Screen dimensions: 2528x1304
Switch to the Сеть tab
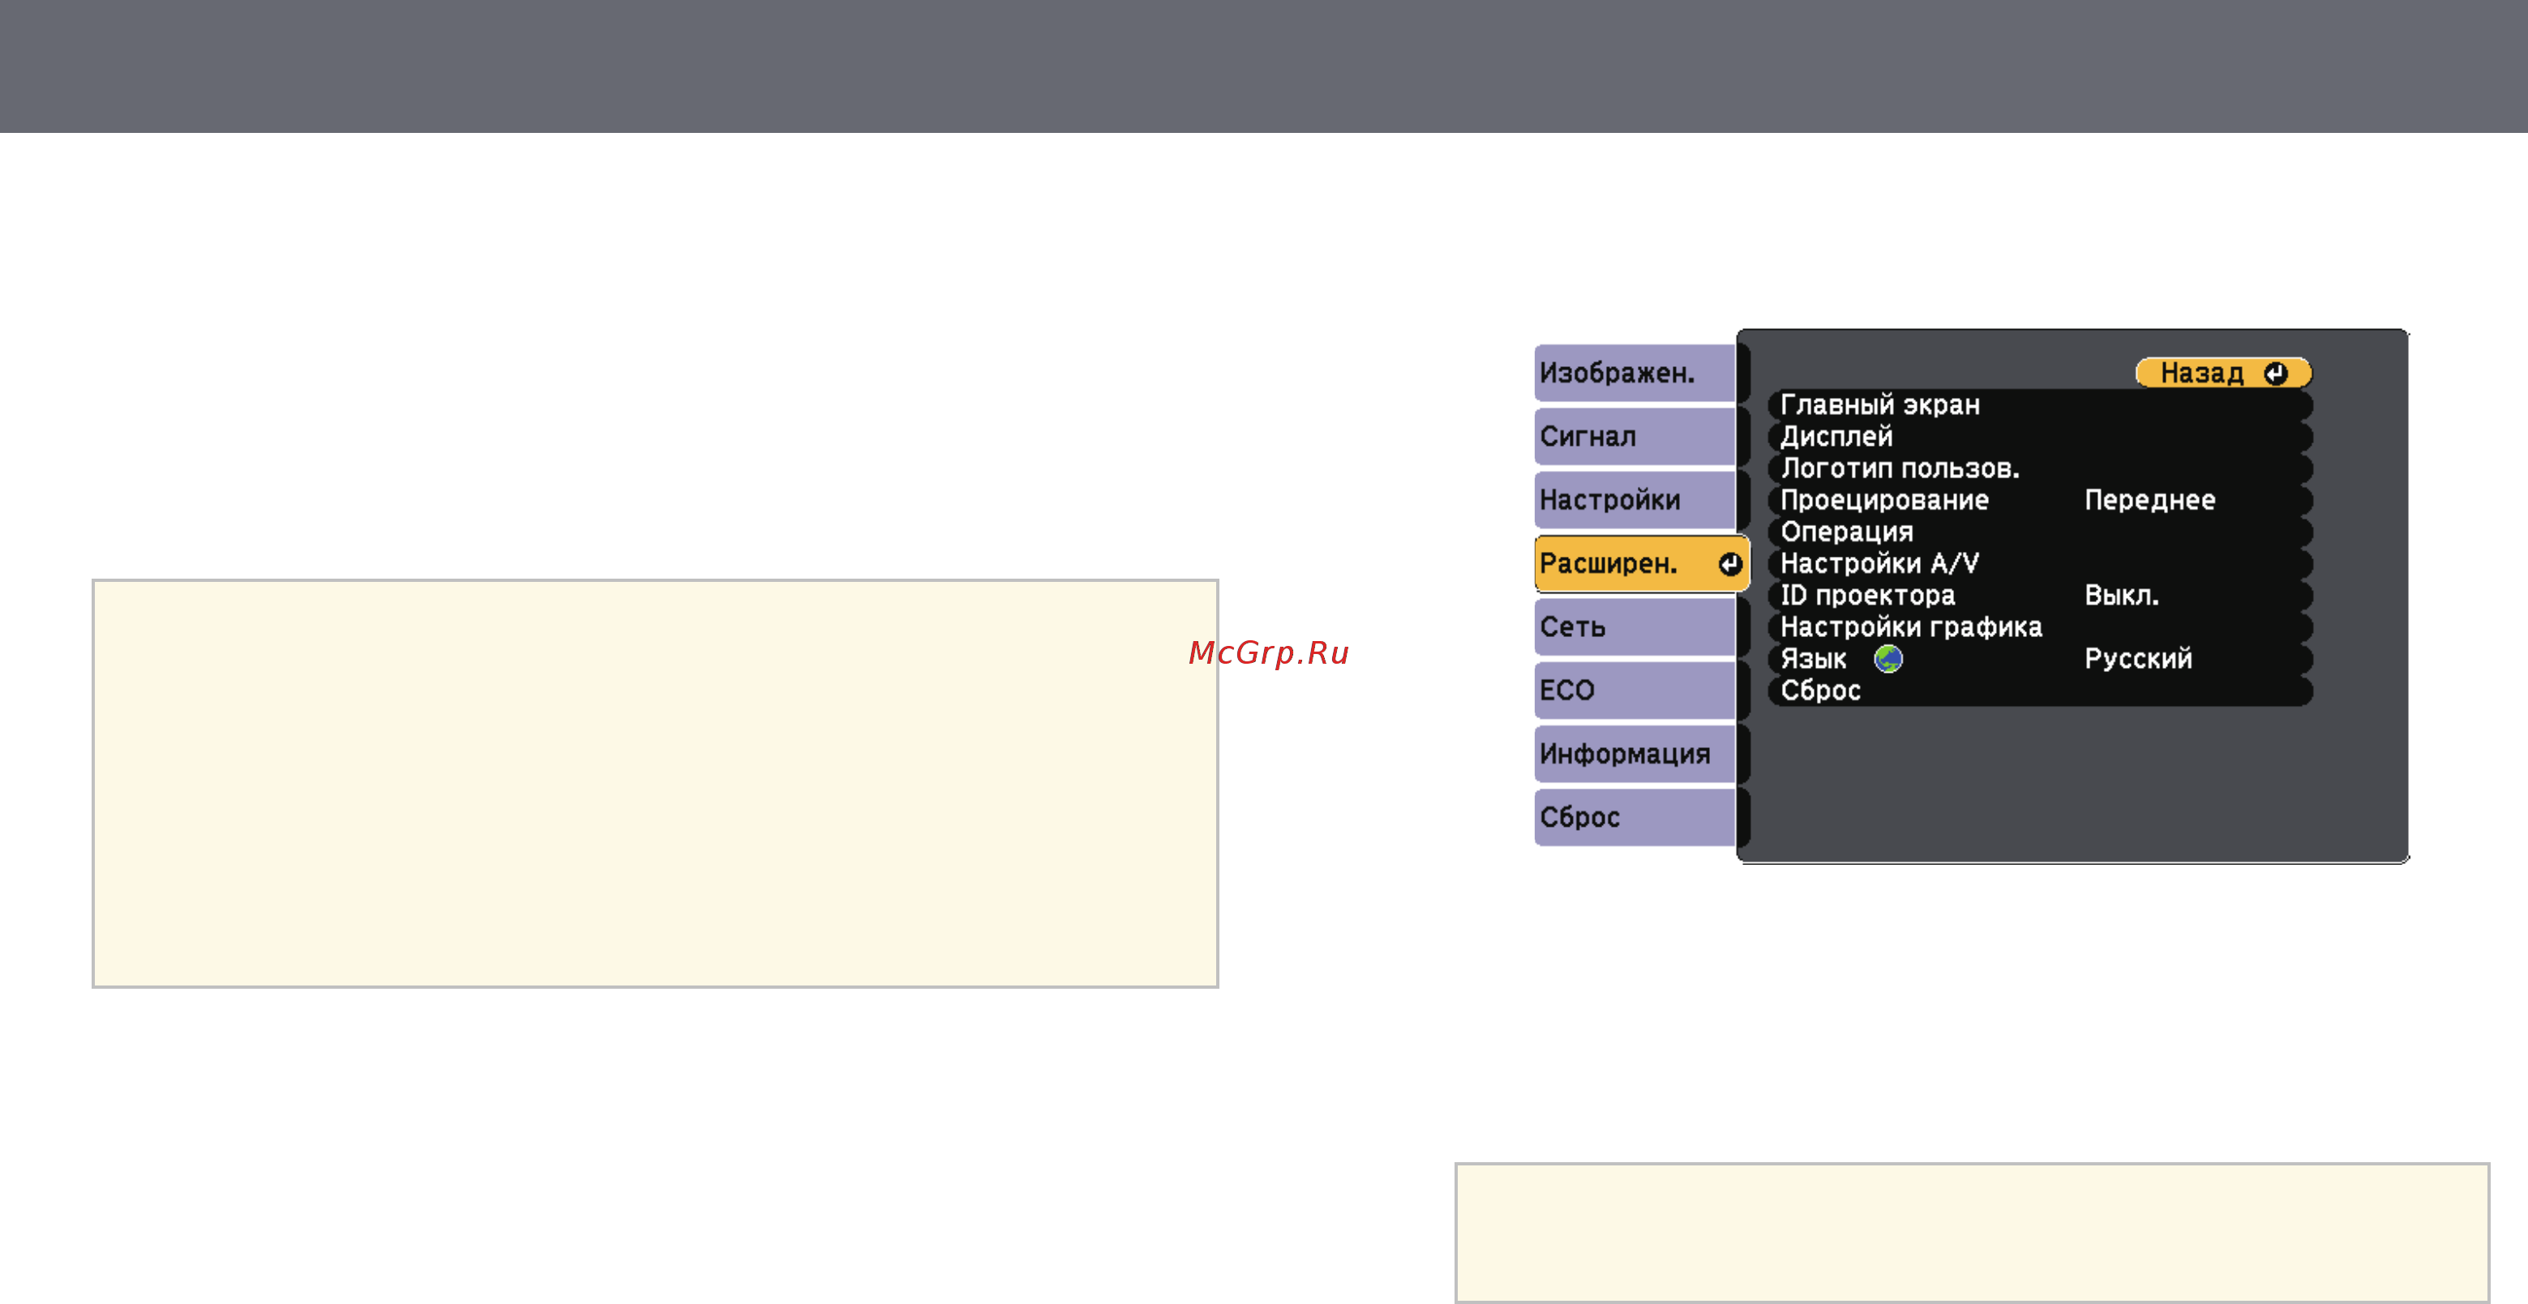[1635, 627]
